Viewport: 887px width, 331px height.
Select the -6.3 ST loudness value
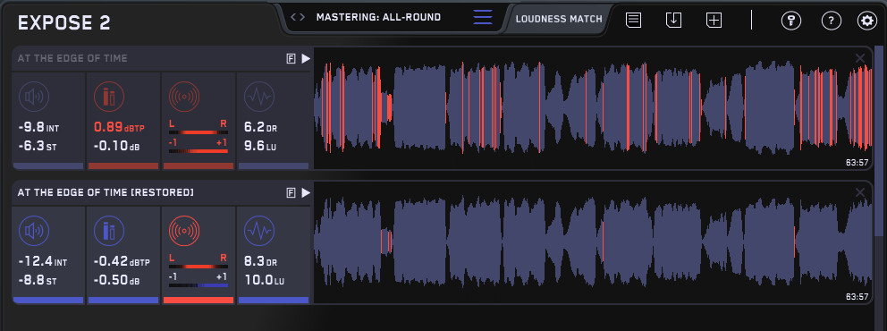tap(38, 147)
